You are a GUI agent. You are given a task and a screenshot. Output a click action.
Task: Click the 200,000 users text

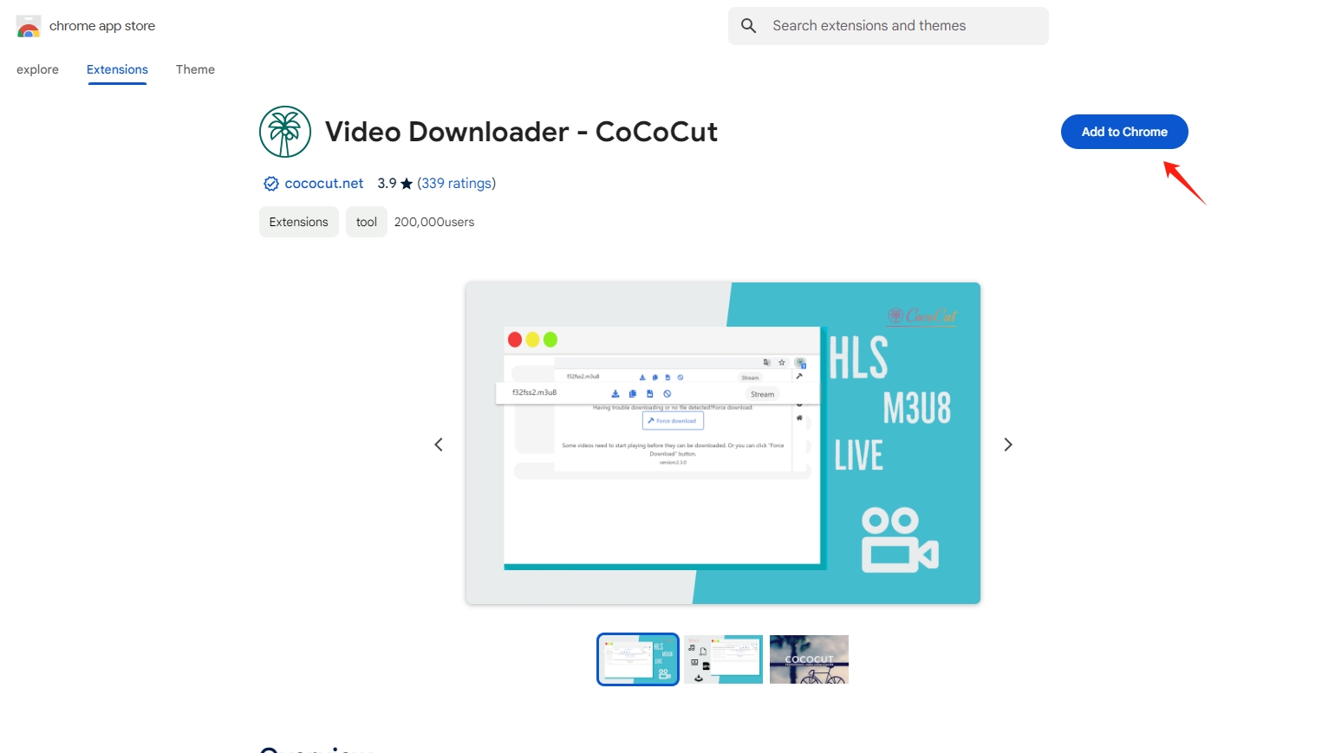pyautogui.click(x=434, y=222)
